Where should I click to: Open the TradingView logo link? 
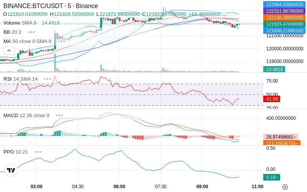tap(11, 170)
